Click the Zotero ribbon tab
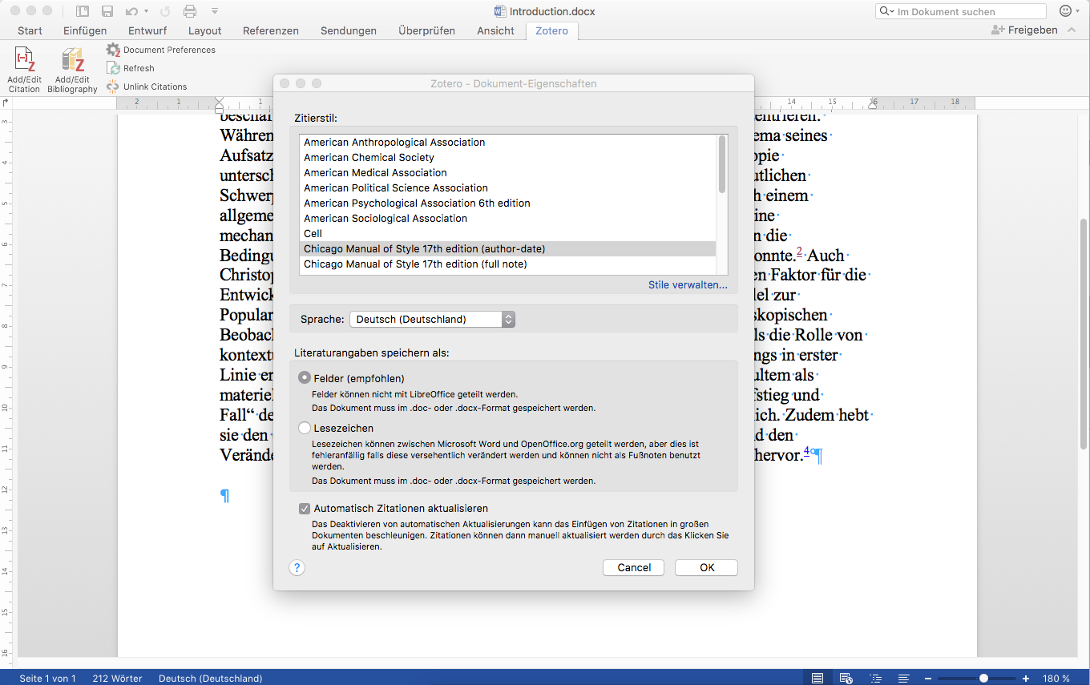The image size is (1090, 685). coord(551,30)
